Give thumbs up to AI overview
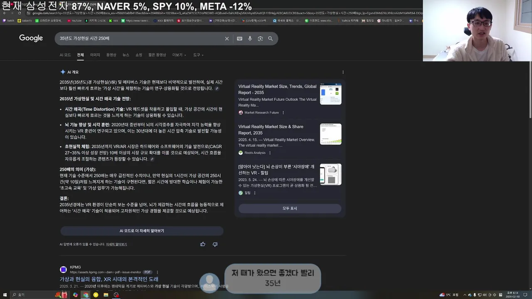 (x=203, y=244)
